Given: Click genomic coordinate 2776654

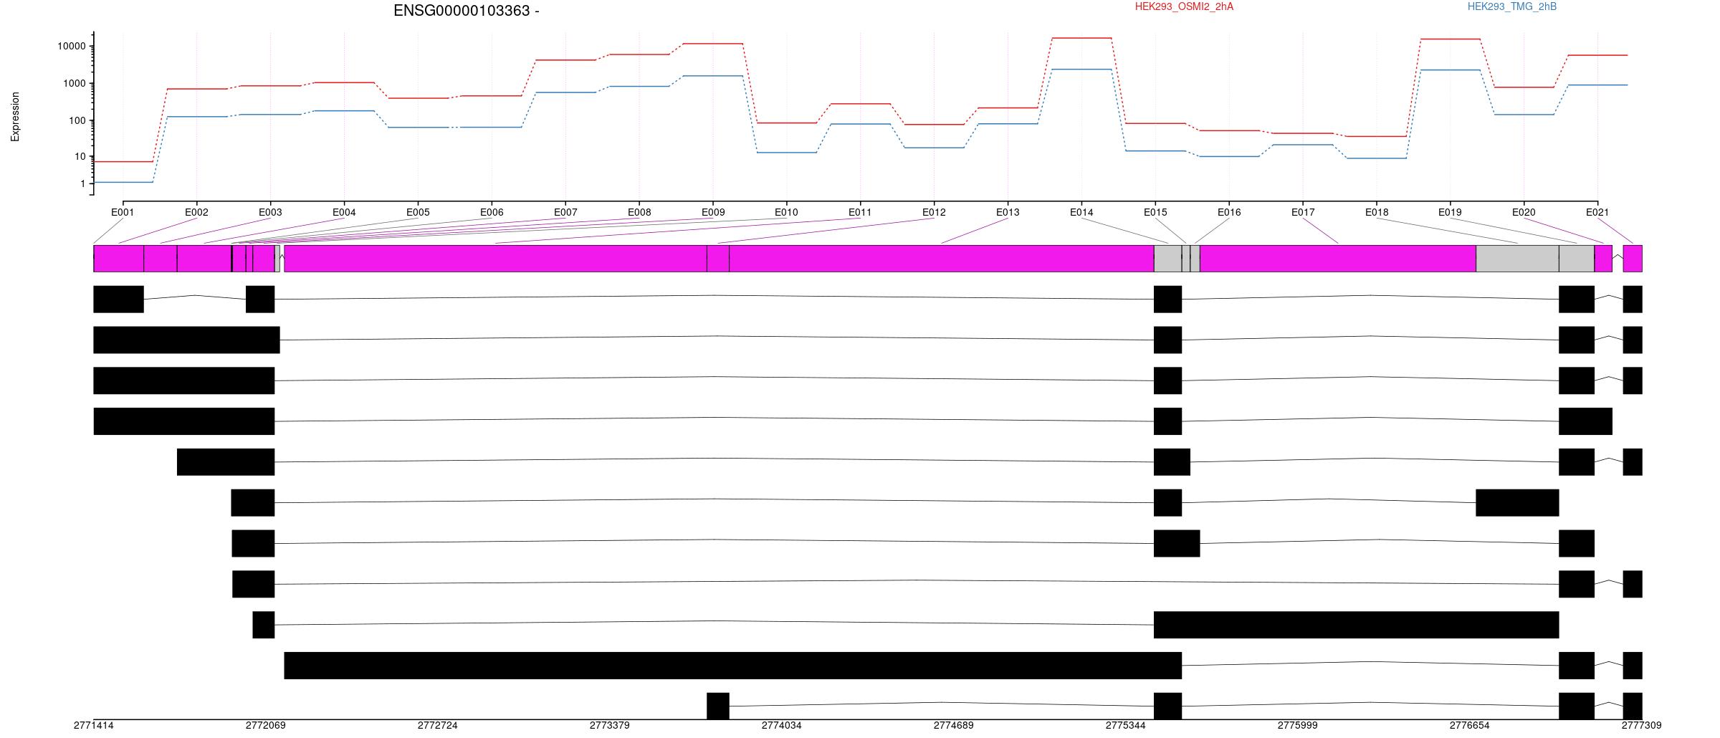Looking at the screenshot, I should coord(1470,726).
